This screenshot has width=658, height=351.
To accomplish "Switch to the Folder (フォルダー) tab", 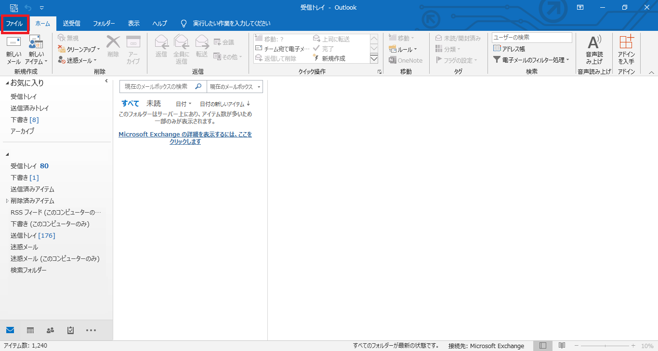I will (x=104, y=24).
